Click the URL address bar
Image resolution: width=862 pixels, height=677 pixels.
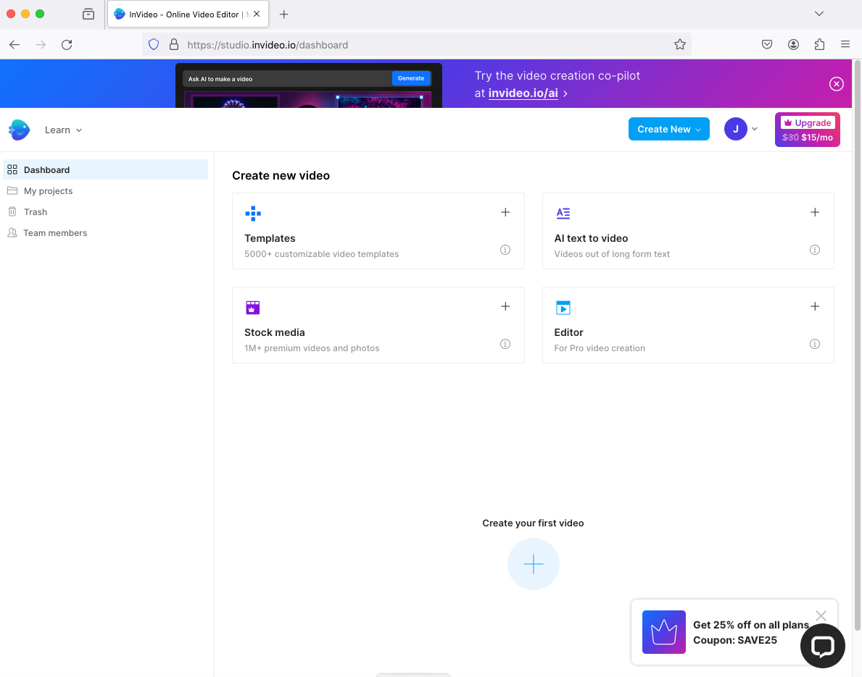coord(416,45)
